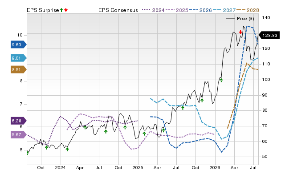This screenshot has height=170, width=285.
Task: Click the green surprise arrow after Apr 2025
Action: [163, 130]
